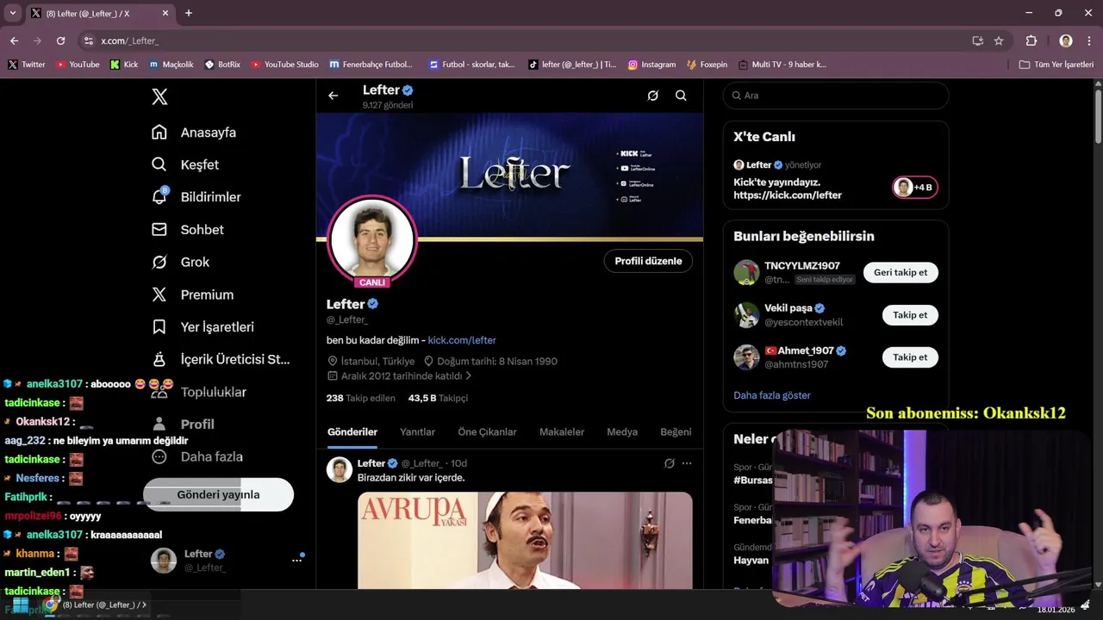Open the kick.com/lefter bio link
Viewport: 1103px width, 620px height.
(462, 340)
